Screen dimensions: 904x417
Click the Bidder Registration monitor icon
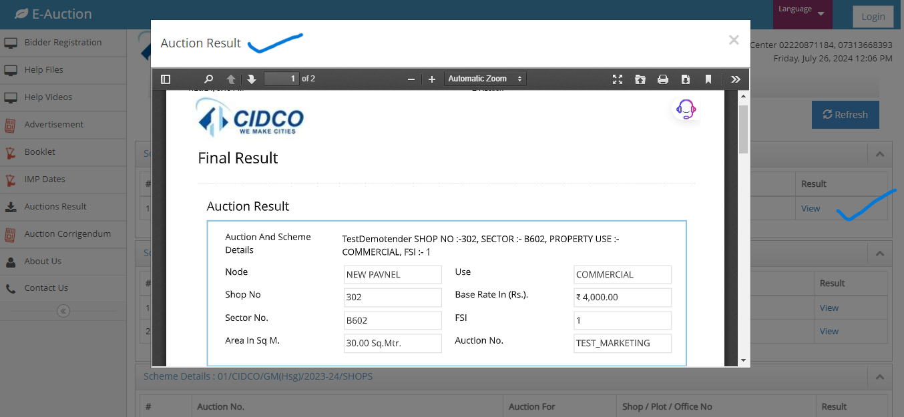[x=10, y=43]
